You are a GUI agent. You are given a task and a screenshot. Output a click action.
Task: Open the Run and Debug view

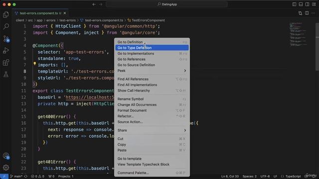coord(6,51)
